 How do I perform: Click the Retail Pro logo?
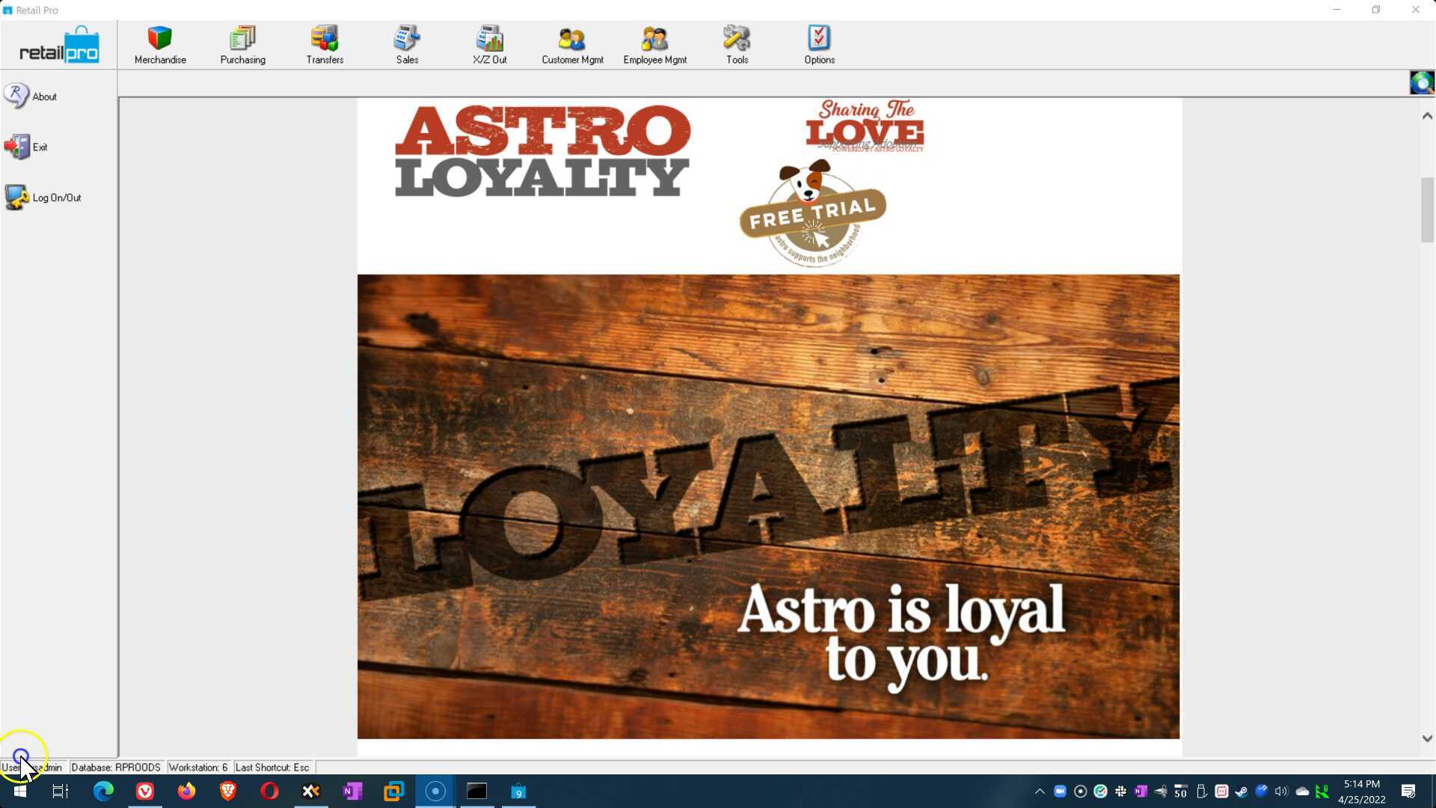coord(60,43)
